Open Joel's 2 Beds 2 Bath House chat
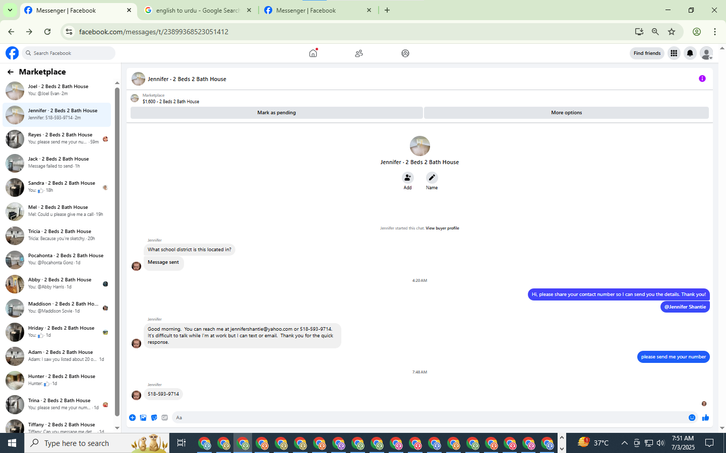The height and width of the screenshot is (453, 726). click(x=57, y=91)
